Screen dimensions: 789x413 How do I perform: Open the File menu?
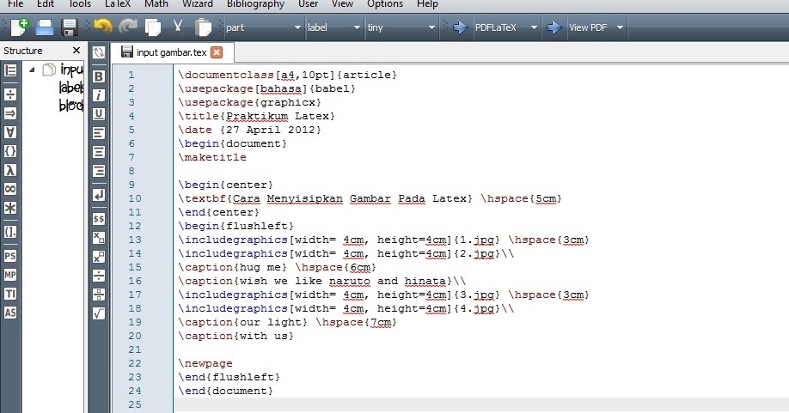pyautogui.click(x=15, y=4)
